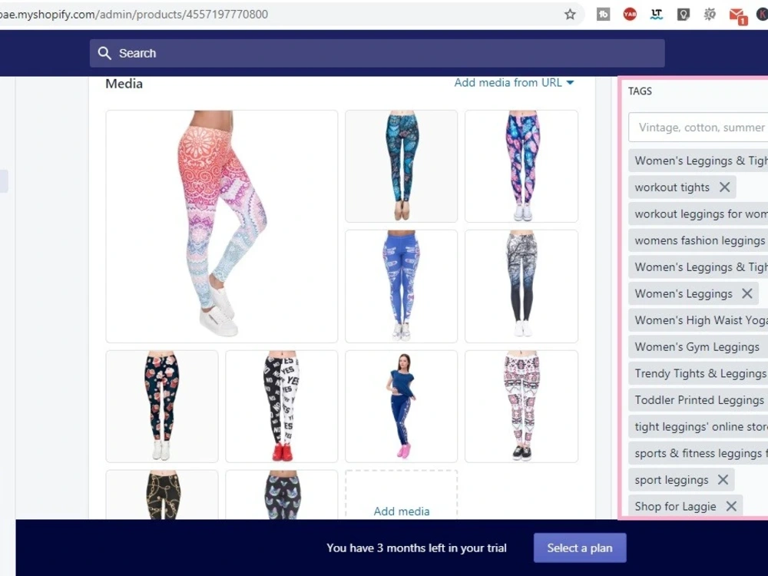Screen dimensions: 768x576
Task: Click the browser address bar URL
Action: 134,14
